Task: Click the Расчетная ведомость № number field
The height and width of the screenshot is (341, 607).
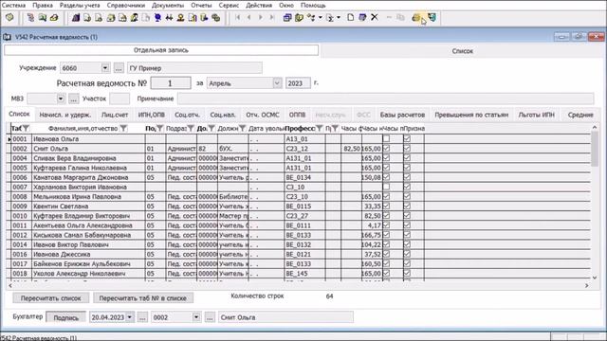Action: point(171,83)
